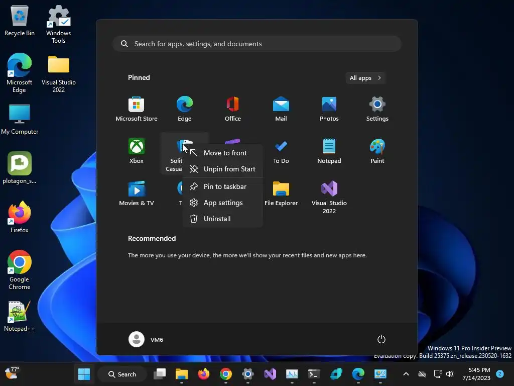Open the To Do pinned app
This screenshot has height=386, width=514.
(281, 152)
